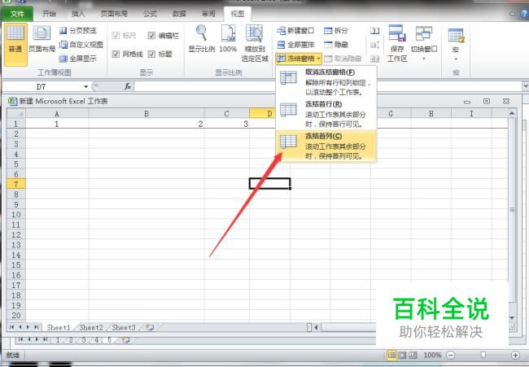Click Reset Window Position icon
Viewport: 529px width, 367px height.
[x=375, y=59]
